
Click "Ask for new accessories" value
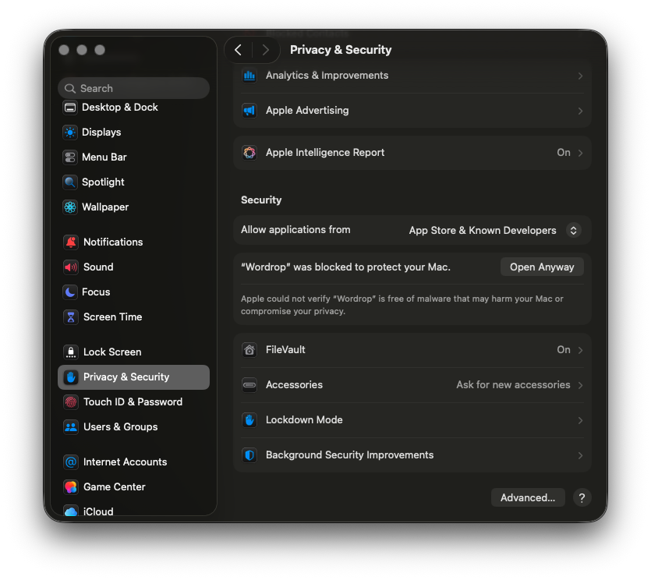(x=513, y=385)
